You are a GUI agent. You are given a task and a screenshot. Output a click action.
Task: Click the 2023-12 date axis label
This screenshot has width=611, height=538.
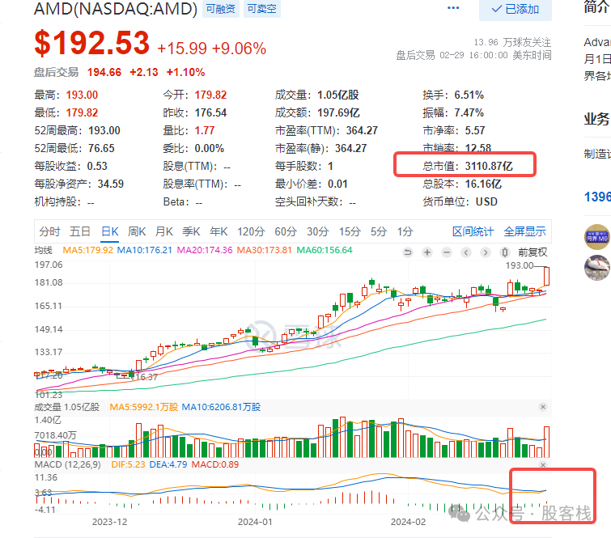click(109, 522)
